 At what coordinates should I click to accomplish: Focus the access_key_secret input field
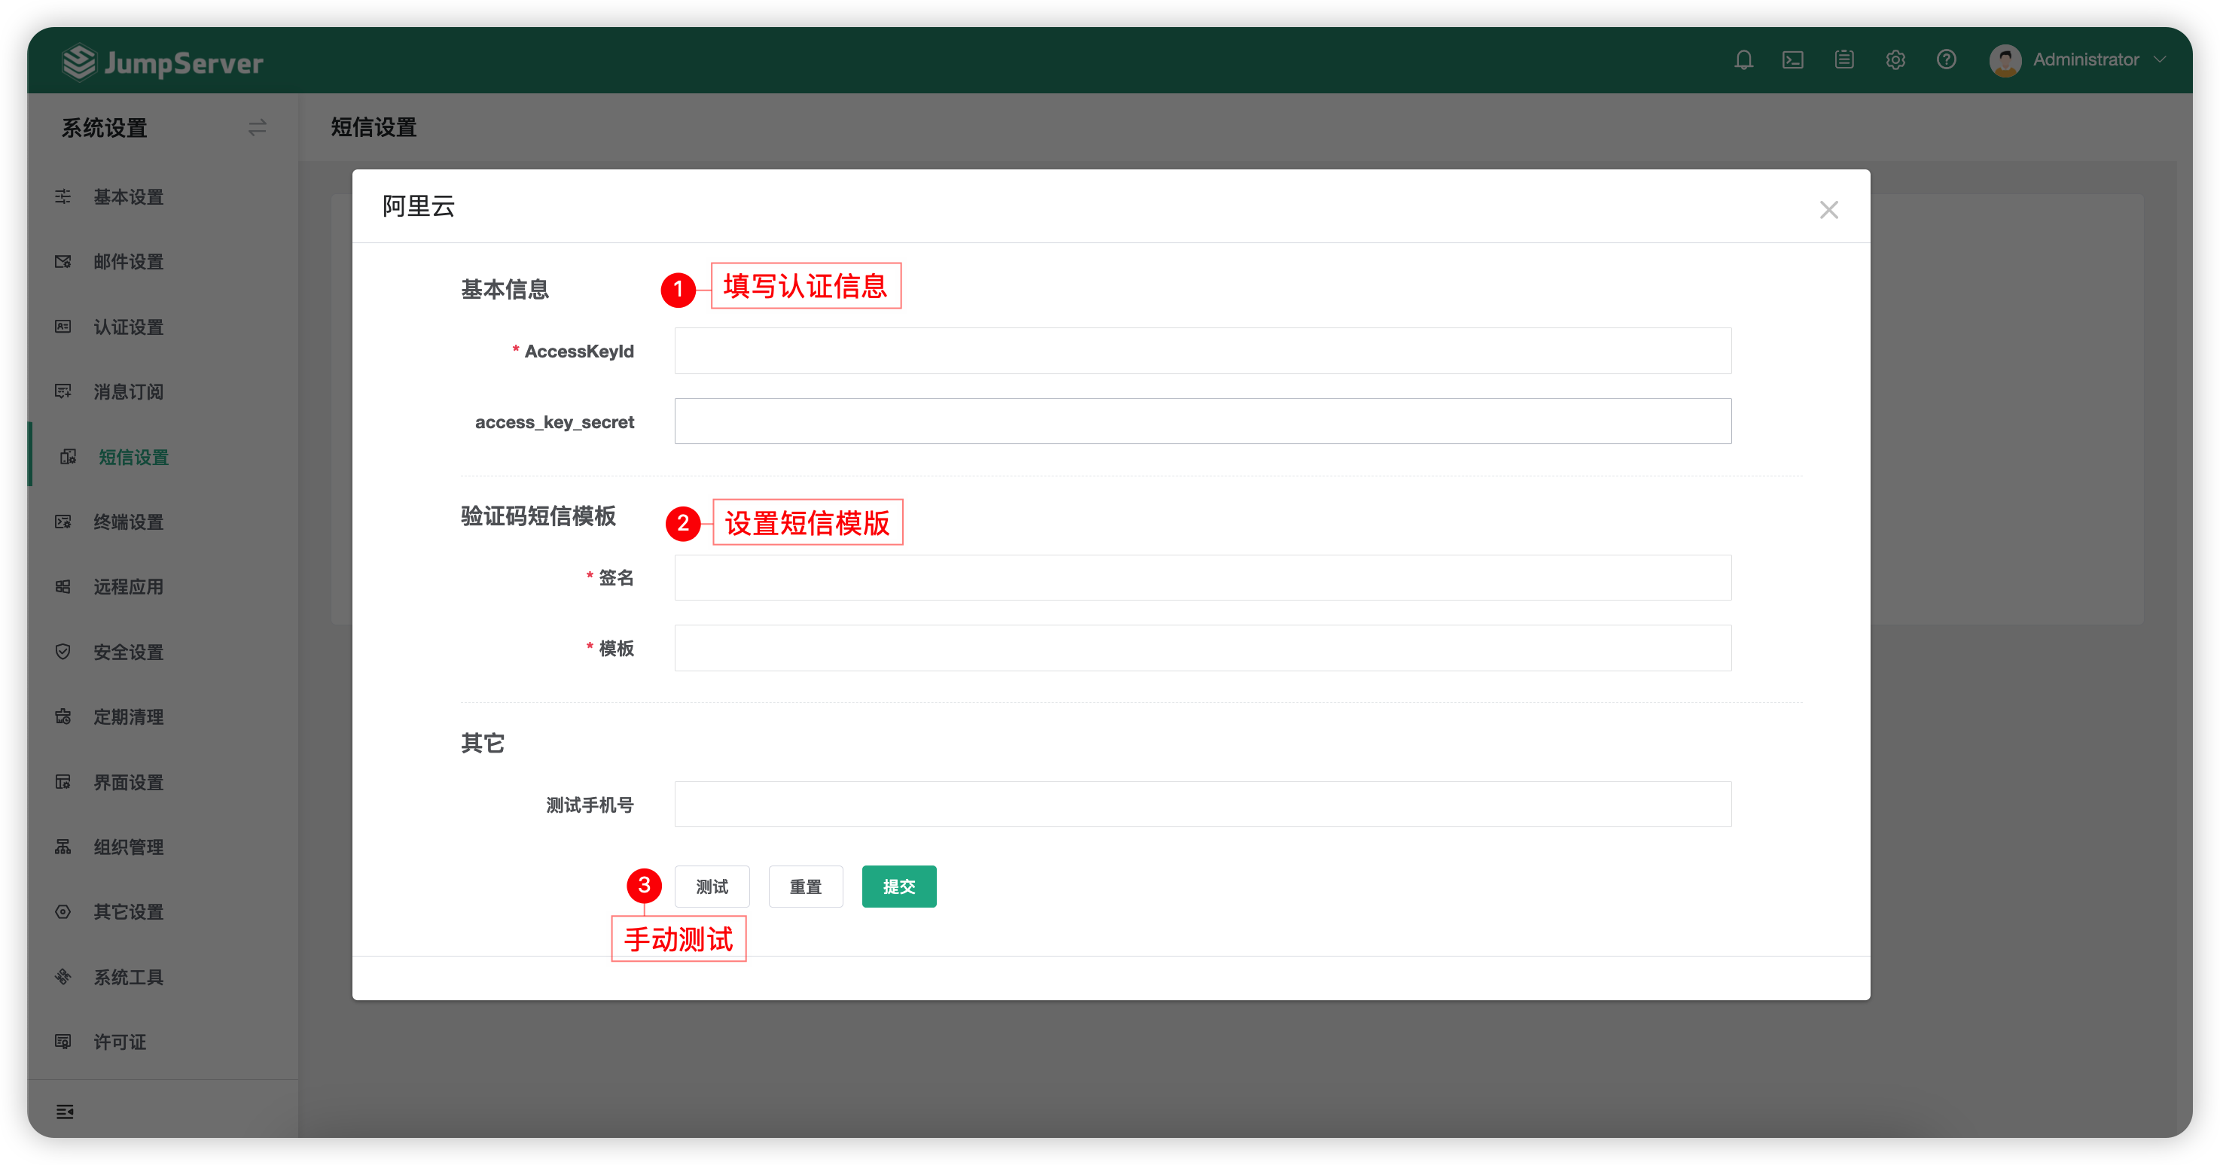(x=1202, y=421)
